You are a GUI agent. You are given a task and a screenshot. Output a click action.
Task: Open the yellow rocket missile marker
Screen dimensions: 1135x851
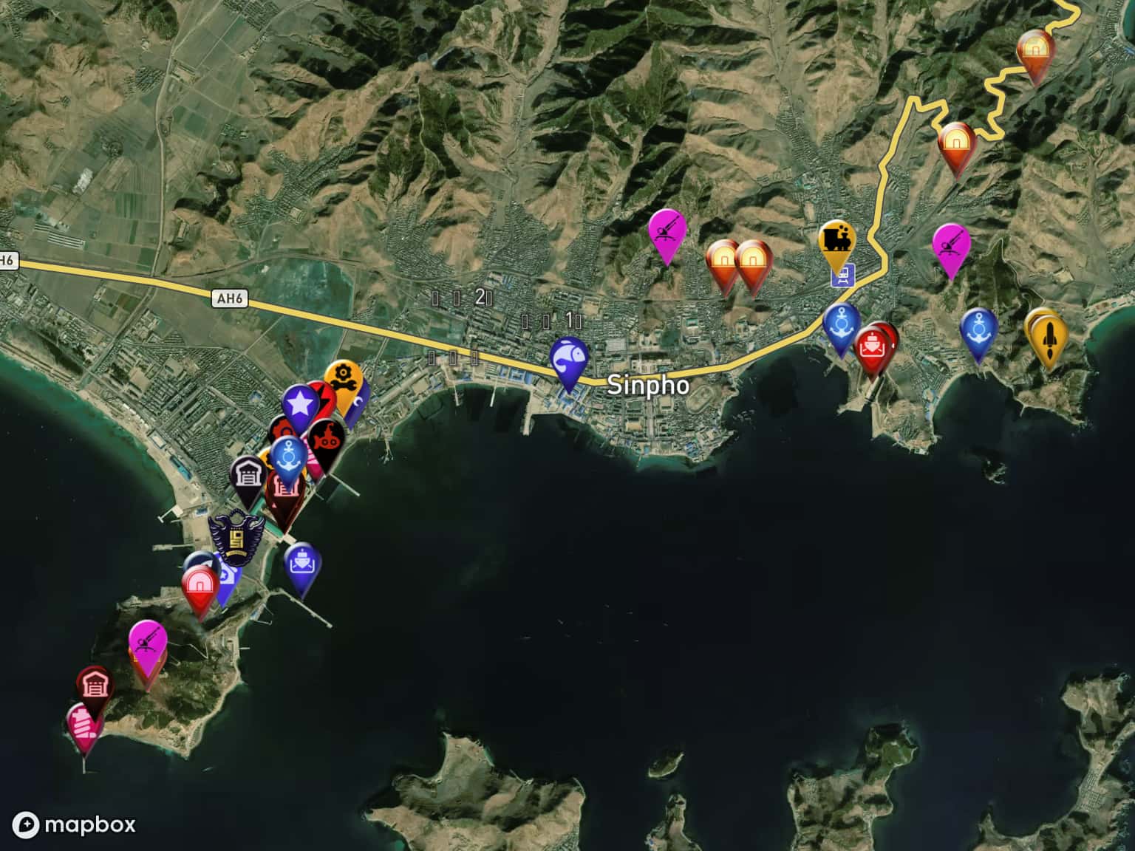1049,335
